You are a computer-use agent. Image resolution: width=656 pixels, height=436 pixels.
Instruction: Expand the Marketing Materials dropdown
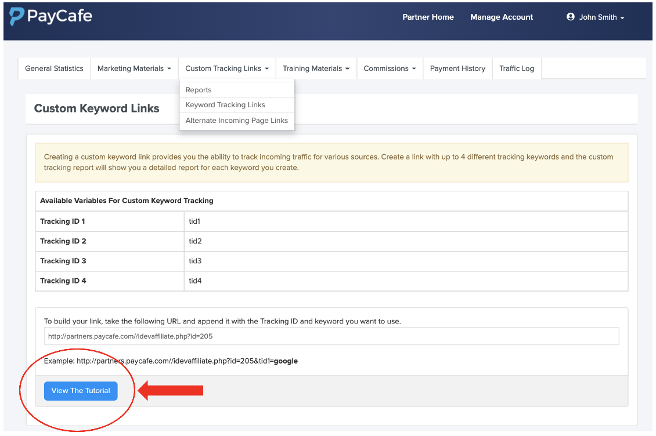pyautogui.click(x=134, y=68)
